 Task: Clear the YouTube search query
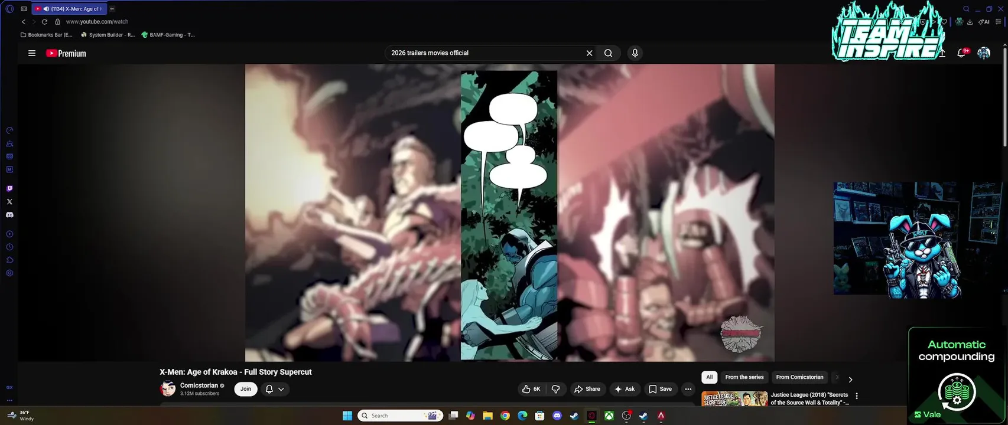click(x=589, y=53)
